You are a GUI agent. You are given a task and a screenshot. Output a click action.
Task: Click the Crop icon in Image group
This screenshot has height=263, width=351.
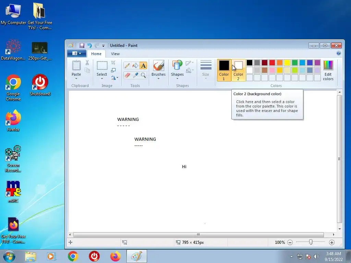pos(113,63)
